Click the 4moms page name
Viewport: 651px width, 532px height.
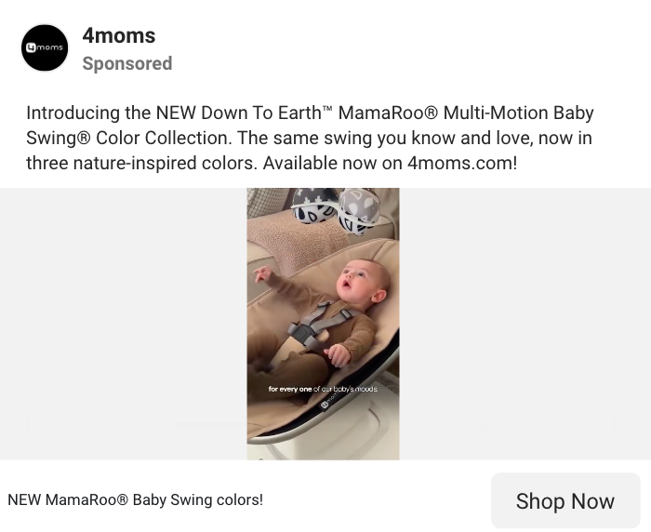click(x=119, y=35)
